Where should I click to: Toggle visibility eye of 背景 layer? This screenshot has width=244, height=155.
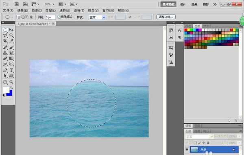(x=187, y=150)
